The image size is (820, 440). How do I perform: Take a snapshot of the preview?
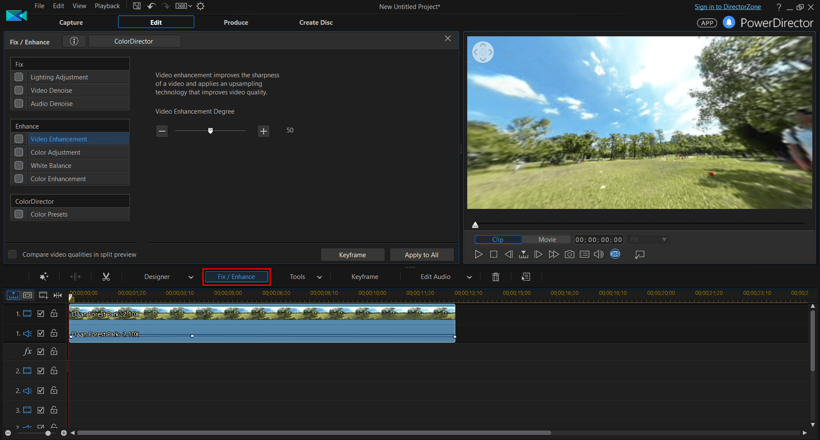(x=569, y=254)
